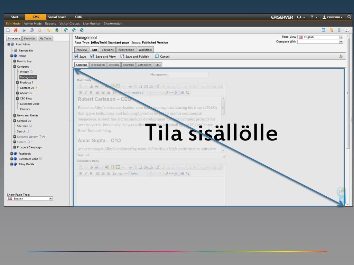Screen dimensions: 354x265
Task: Click the yellow key access rights icon
Action: pyautogui.click(x=48, y=30)
